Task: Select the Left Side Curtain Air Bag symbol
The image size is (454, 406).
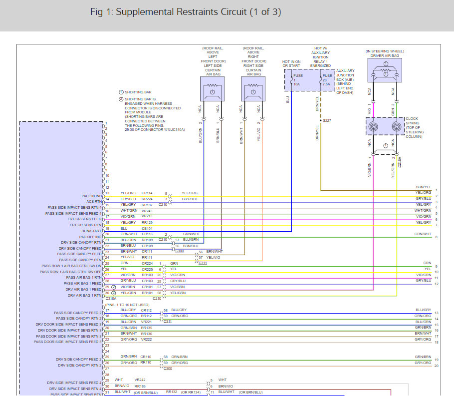Action: point(212,89)
